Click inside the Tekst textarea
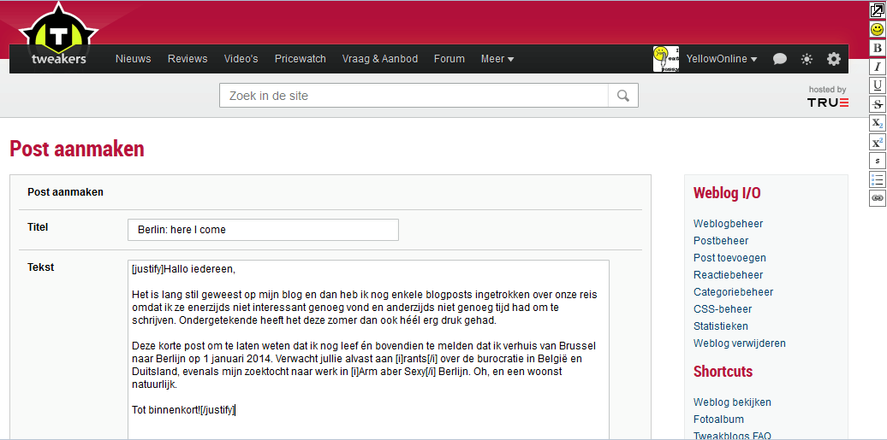Image resolution: width=887 pixels, height=440 pixels. (x=368, y=349)
